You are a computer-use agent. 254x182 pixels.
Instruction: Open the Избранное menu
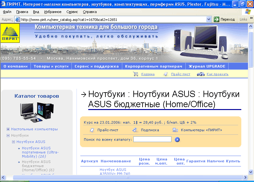[x=53, y=12]
